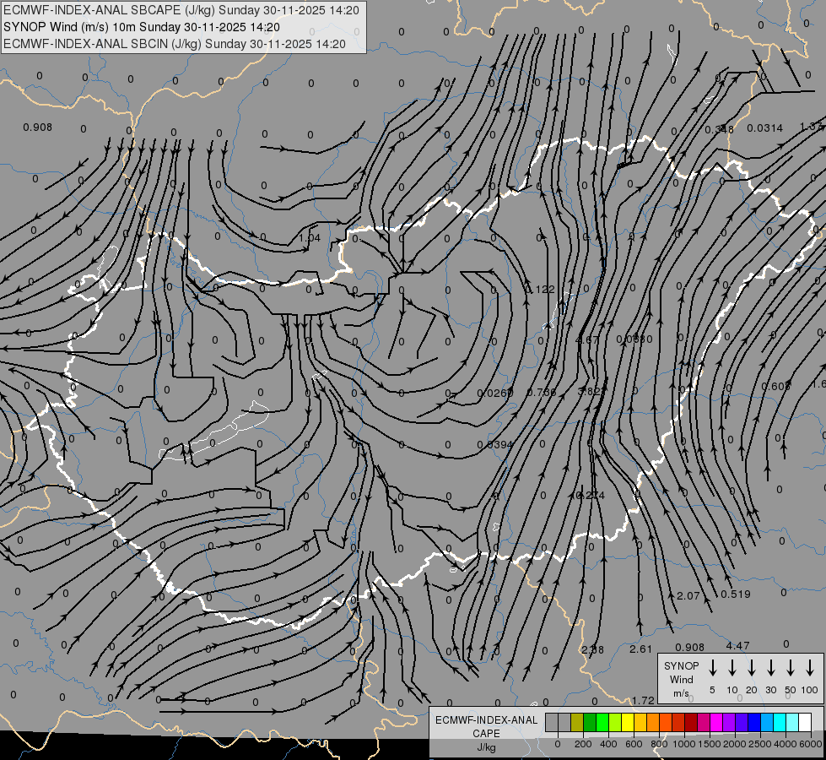This screenshot has width=826, height=760.
Task: Pick the deep blue swatch before 2500
Action: (x=753, y=722)
